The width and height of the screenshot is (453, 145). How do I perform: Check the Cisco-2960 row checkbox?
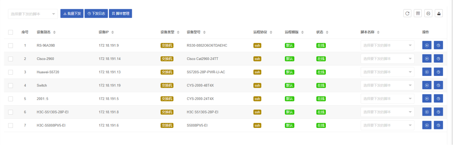coord(11,59)
